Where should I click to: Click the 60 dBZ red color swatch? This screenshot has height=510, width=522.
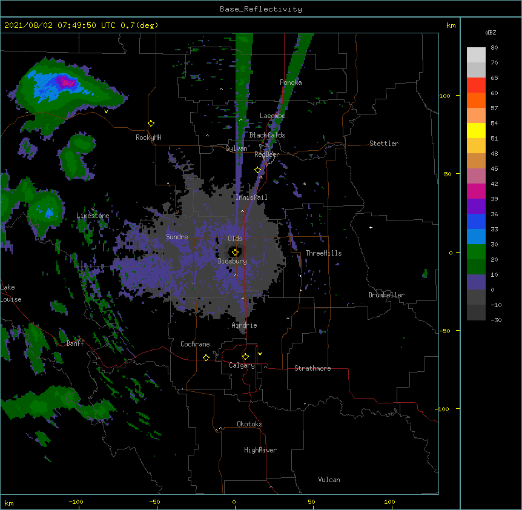point(476,85)
